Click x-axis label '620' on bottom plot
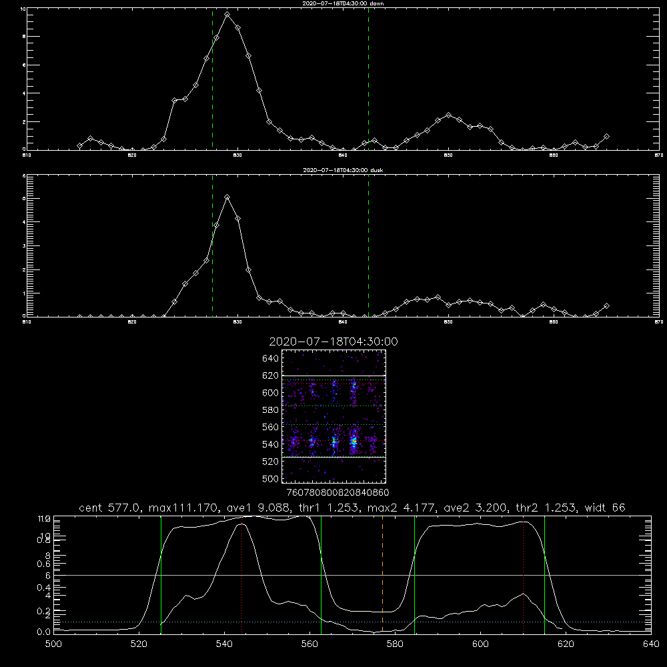The image size is (667, 667). (566, 644)
